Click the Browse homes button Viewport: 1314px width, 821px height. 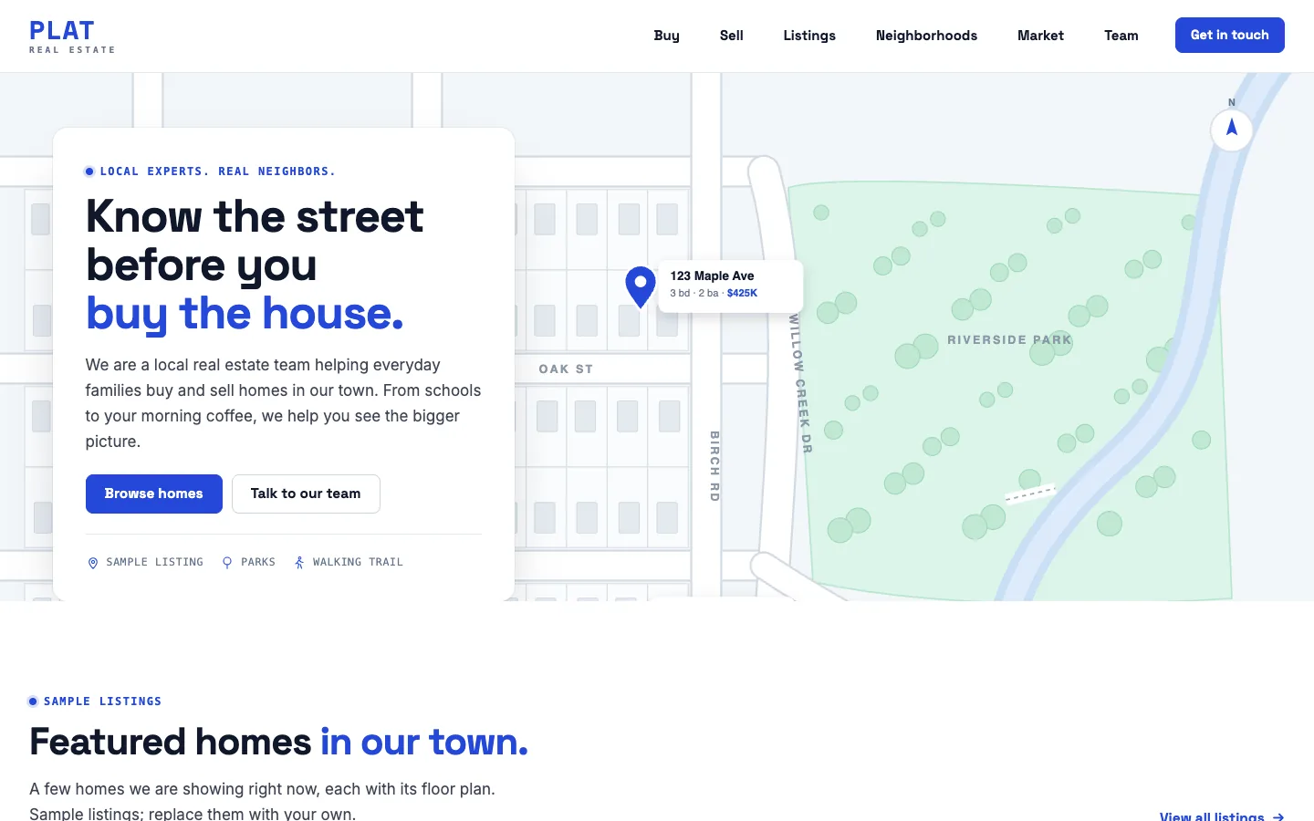click(154, 494)
